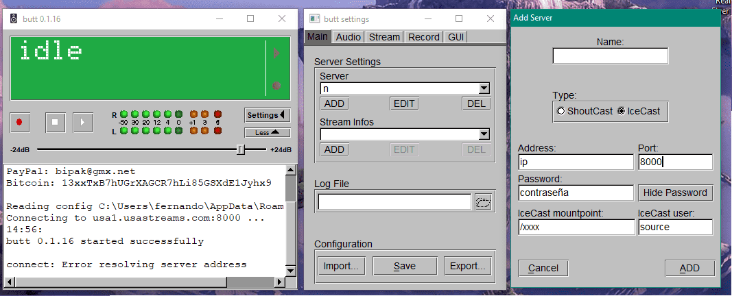This screenshot has width=732, height=296.
Task: Click the Hide Password button
Action: tap(676, 193)
